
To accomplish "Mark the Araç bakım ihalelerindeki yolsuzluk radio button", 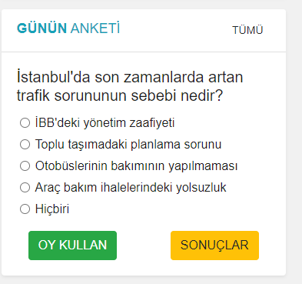I will click(25, 187).
